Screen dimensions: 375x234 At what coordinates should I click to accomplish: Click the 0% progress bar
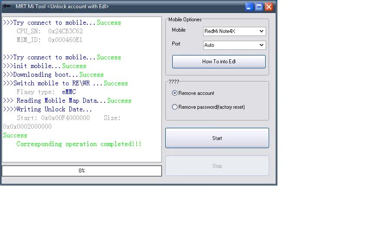pos(82,171)
